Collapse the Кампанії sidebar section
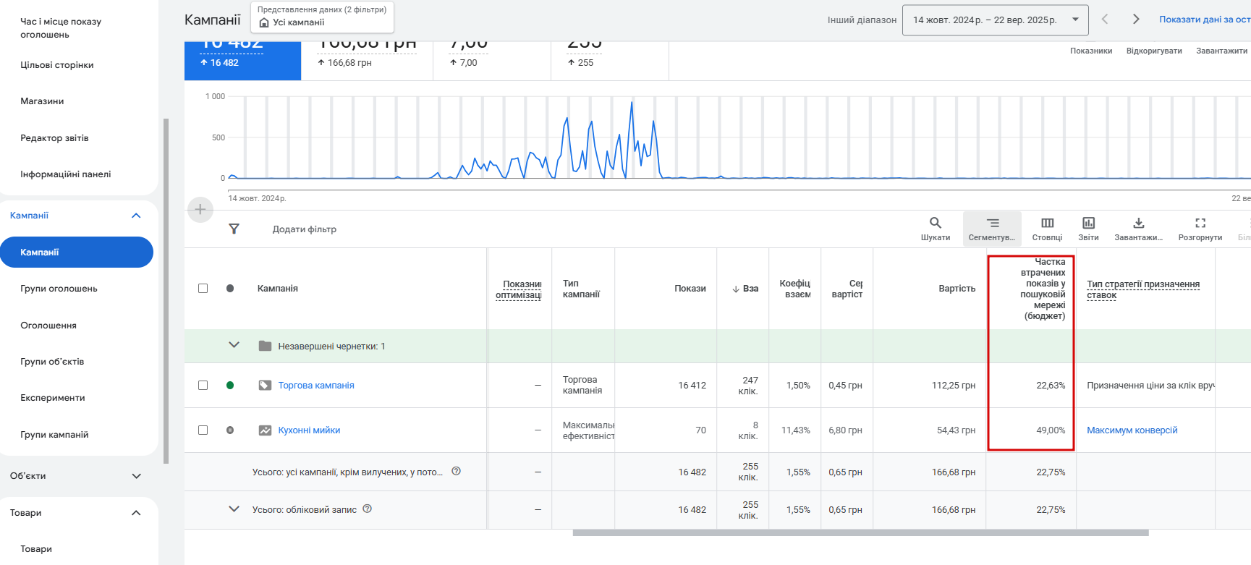Image resolution: width=1251 pixels, height=565 pixels. tap(136, 216)
